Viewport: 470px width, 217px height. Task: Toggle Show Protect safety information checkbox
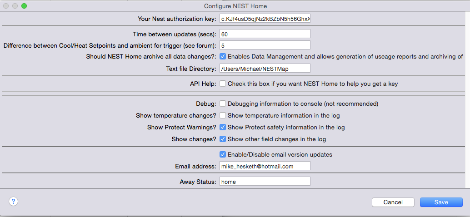(223, 127)
